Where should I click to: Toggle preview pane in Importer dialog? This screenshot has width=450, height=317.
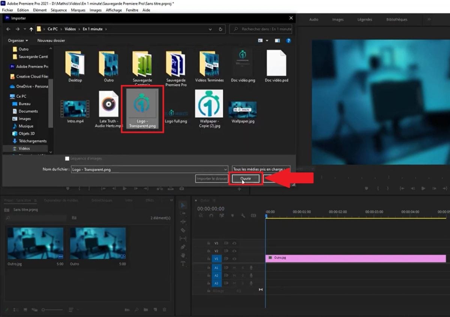(x=277, y=40)
